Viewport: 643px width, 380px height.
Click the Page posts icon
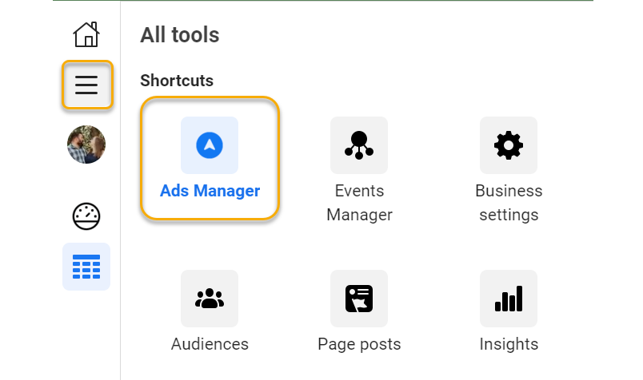pos(359,299)
